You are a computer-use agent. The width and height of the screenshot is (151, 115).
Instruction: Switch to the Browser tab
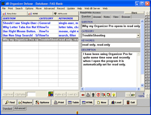click(126, 17)
